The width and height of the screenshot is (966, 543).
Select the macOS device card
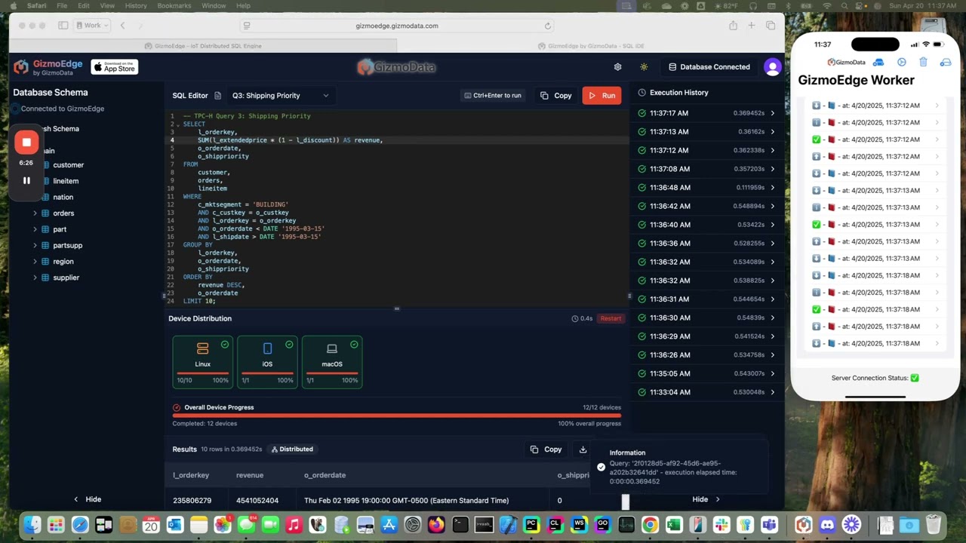coord(332,362)
